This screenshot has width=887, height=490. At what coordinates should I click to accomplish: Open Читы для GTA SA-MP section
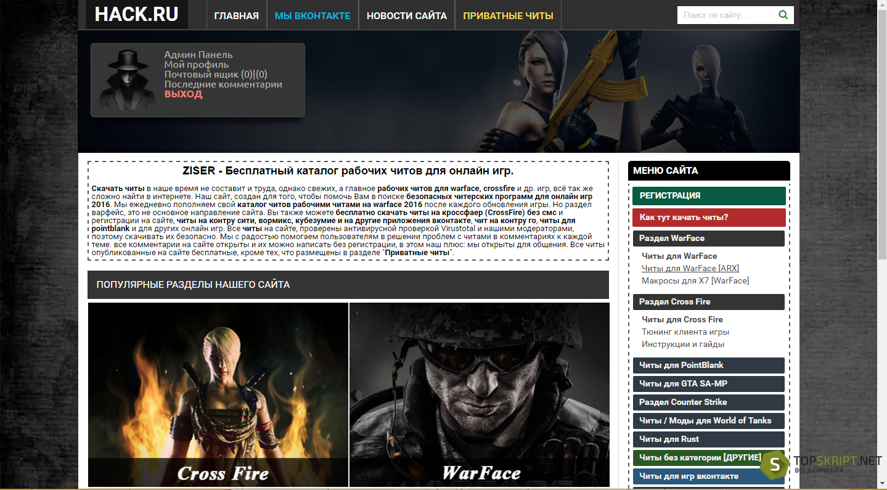click(x=709, y=383)
